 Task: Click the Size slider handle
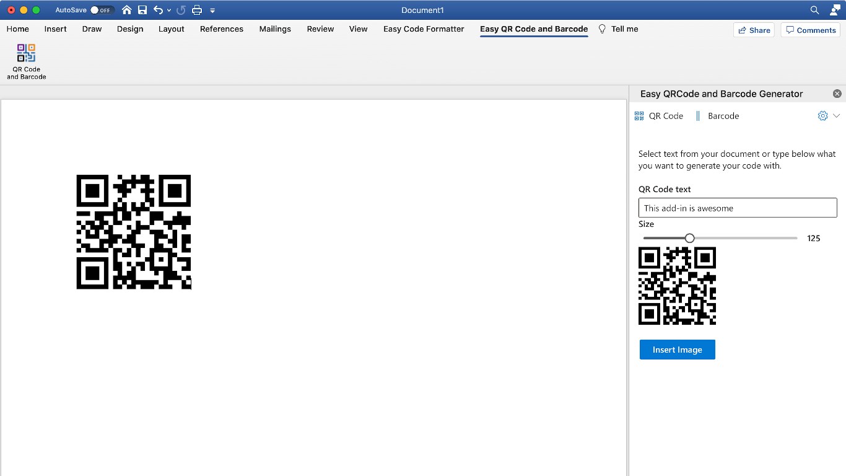[689, 238]
